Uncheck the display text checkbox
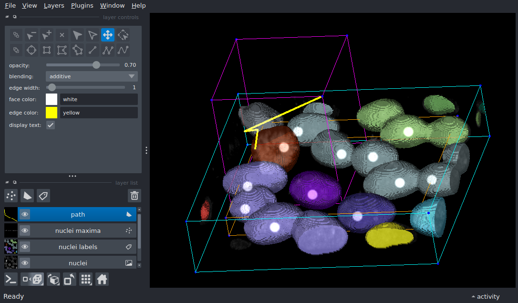 coord(51,125)
